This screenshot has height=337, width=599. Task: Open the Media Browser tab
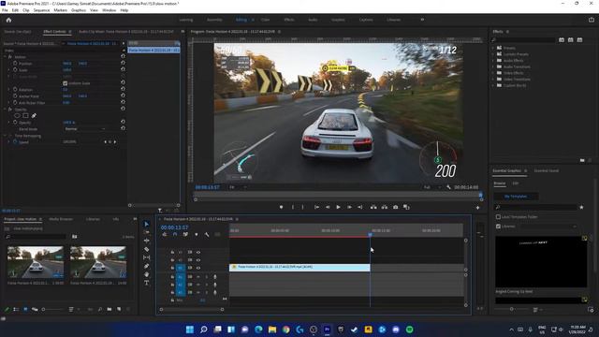coord(61,219)
